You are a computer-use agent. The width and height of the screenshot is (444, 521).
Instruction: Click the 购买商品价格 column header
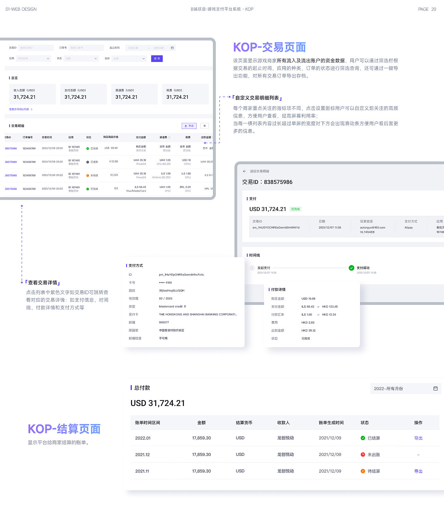111,137
